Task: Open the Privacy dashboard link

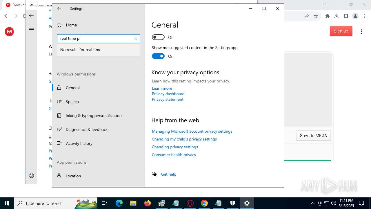Action: 168,94
